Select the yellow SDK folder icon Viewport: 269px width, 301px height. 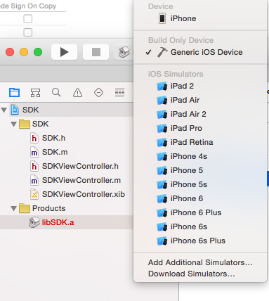point(25,124)
